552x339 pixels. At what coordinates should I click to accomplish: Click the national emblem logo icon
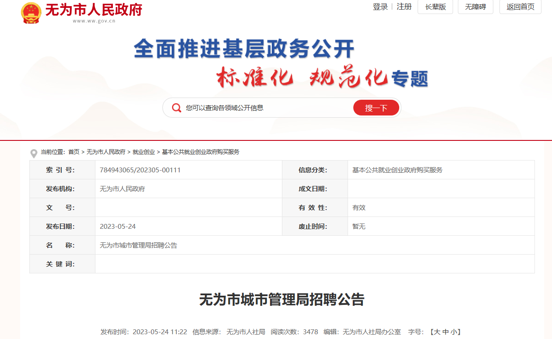pyautogui.click(x=31, y=13)
